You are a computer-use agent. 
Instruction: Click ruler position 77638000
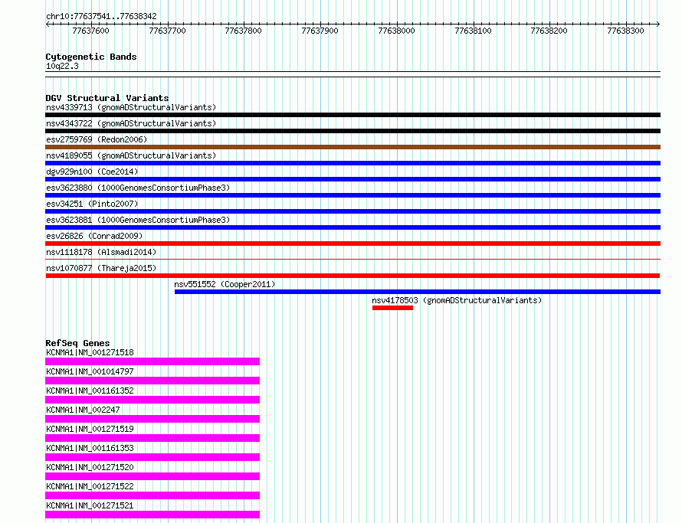click(396, 31)
